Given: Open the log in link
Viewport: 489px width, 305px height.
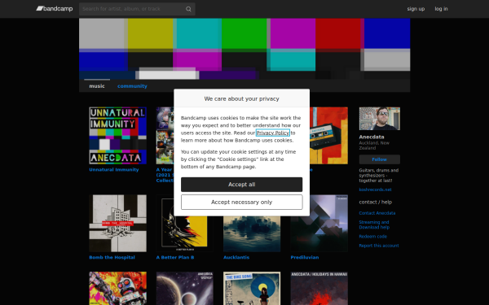Looking at the screenshot, I should [x=441, y=9].
